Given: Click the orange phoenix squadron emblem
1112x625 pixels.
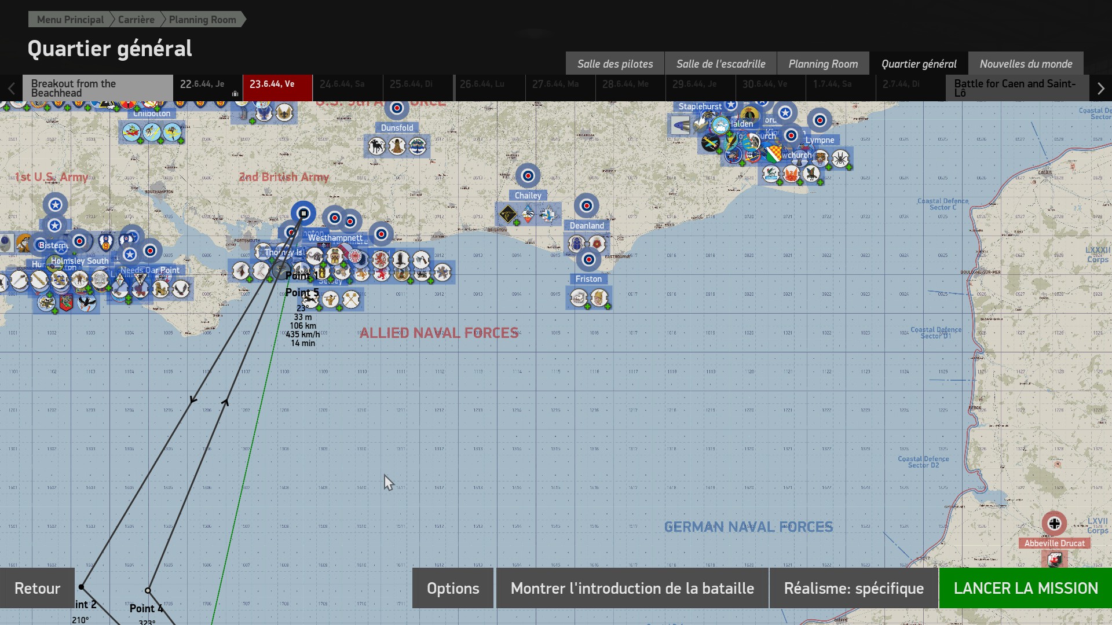Looking at the screenshot, I should point(791,173).
